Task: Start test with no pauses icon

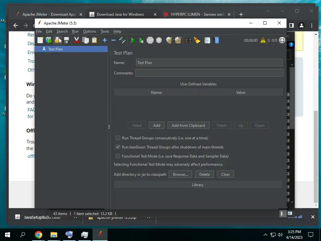Action: pyautogui.click(x=141, y=40)
